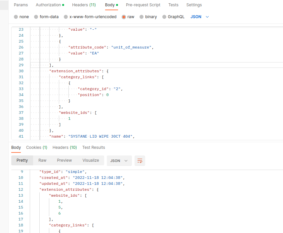Open the Tests tab
Image resolution: width=283 pixels, height=233 pixels.
pos(173,5)
